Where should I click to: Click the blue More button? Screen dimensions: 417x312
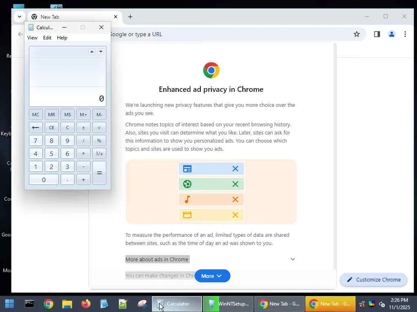[212, 276]
